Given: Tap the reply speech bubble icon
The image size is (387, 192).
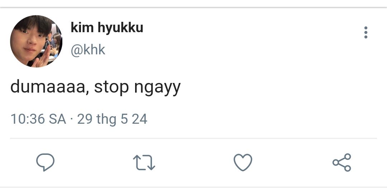Looking at the screenshot, I should [46, 163].
